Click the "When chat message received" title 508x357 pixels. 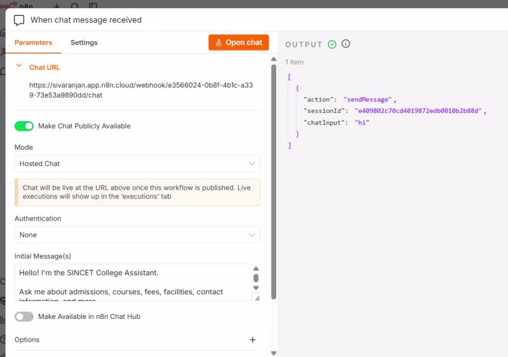(x=86, y=20)
